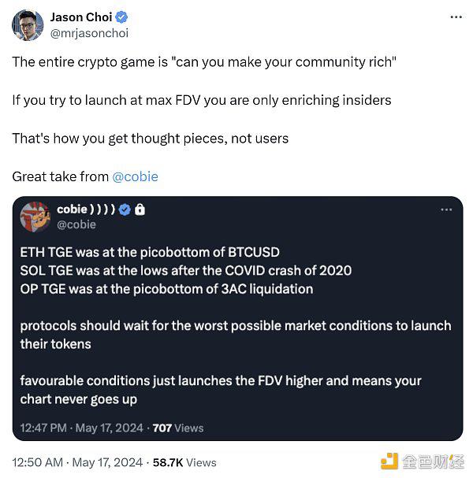Open the quoted tweet about ETH TGE
This screenshot has width=473, height=478.
(238, 319)
